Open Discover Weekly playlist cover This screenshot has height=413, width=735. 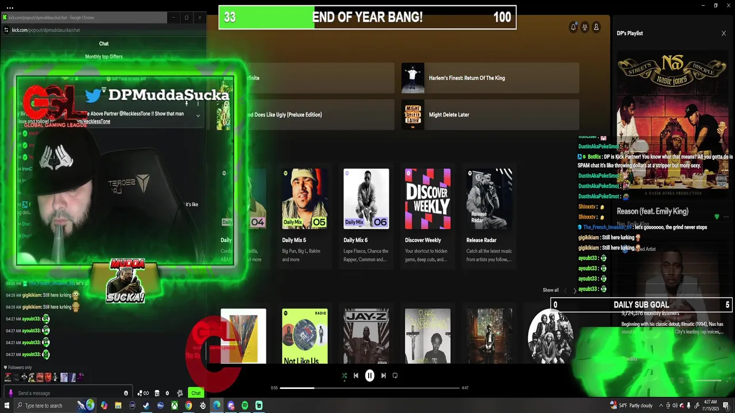coord(428,198)
